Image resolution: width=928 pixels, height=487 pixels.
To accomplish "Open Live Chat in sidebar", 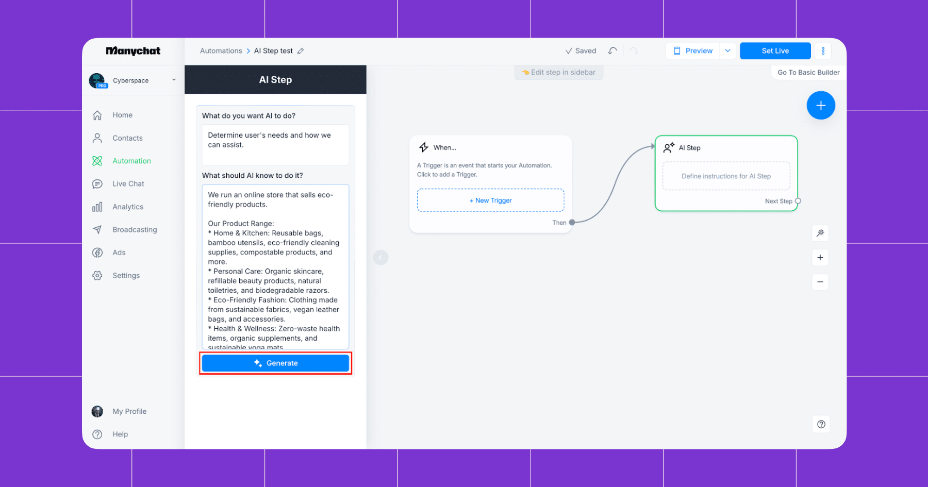I will click(x=128, y=183).
